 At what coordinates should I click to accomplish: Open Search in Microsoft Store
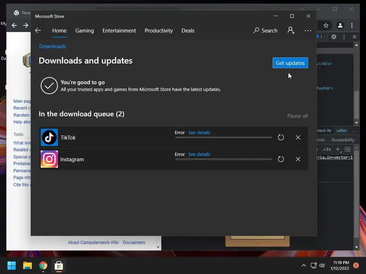pyautogui.click(x=266, y=31)
